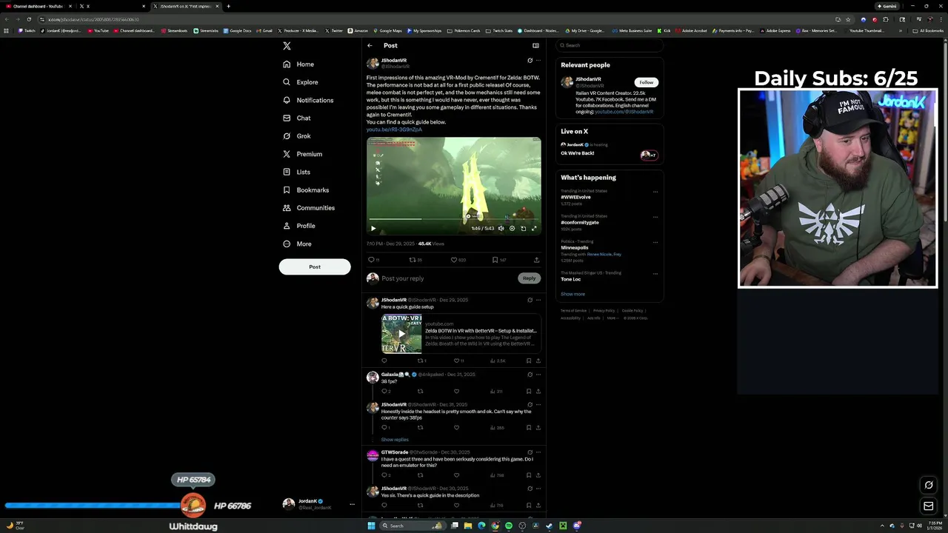Image resolution: width=948 pixels, height=533 pixels.
Task: Click Show more under What's happening
Action: pyautogui.click(x=573, y=294)
